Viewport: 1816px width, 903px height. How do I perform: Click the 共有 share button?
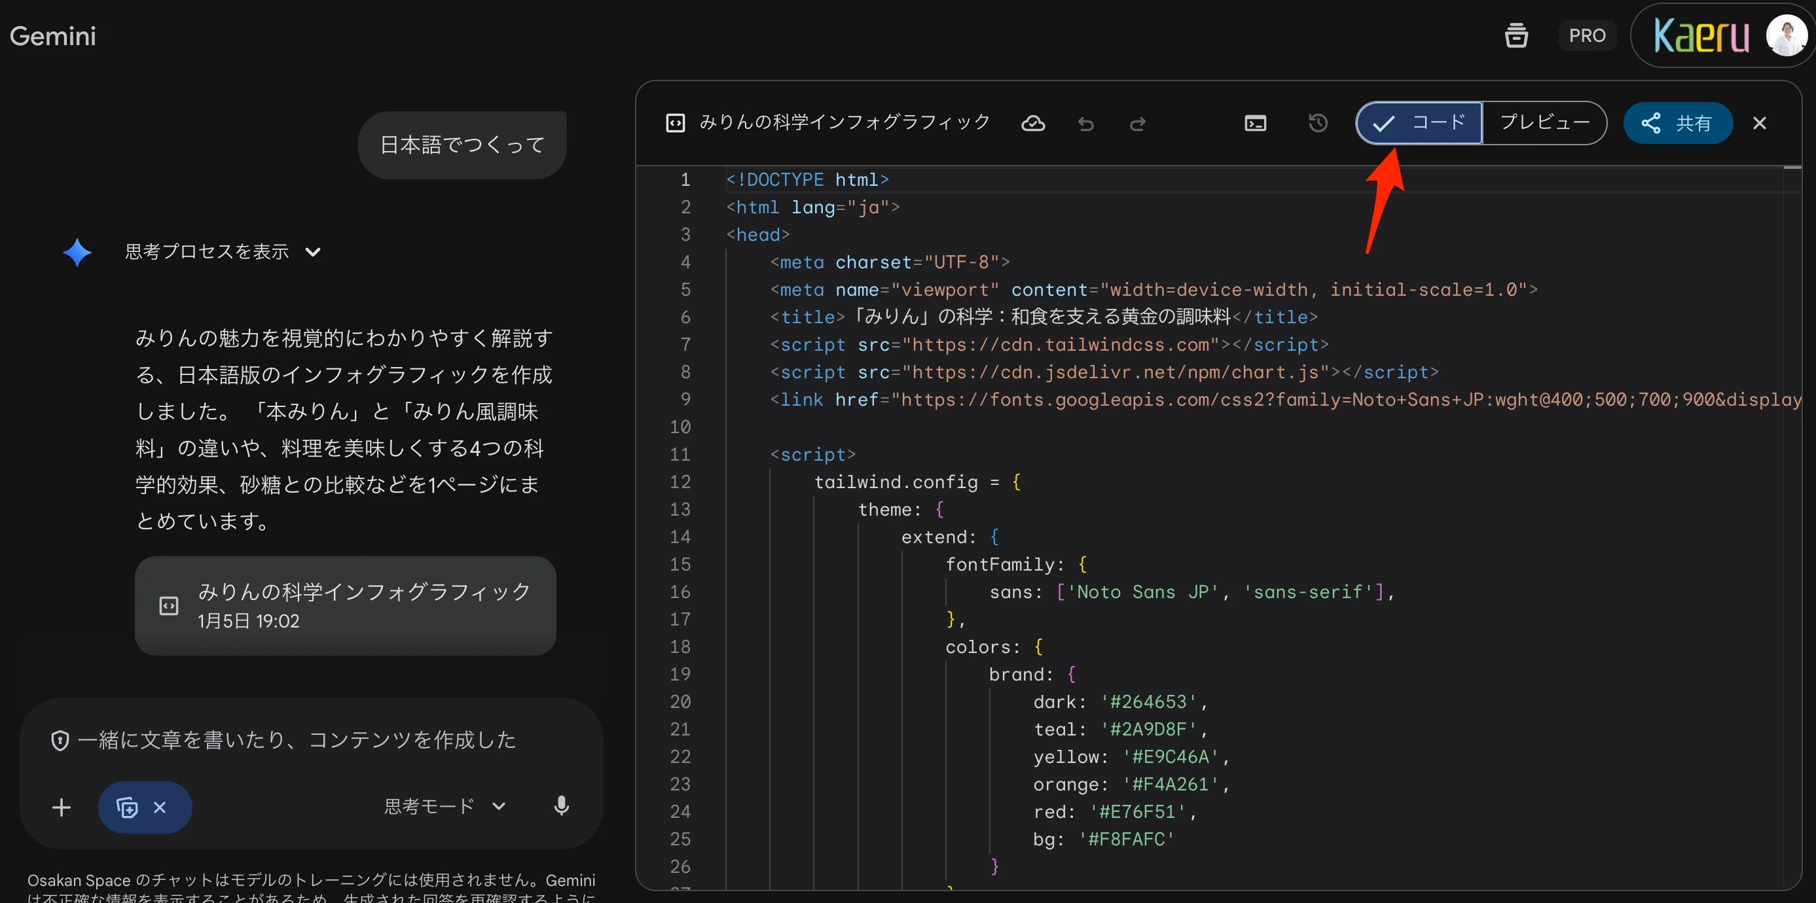[x=1677, y=124]
